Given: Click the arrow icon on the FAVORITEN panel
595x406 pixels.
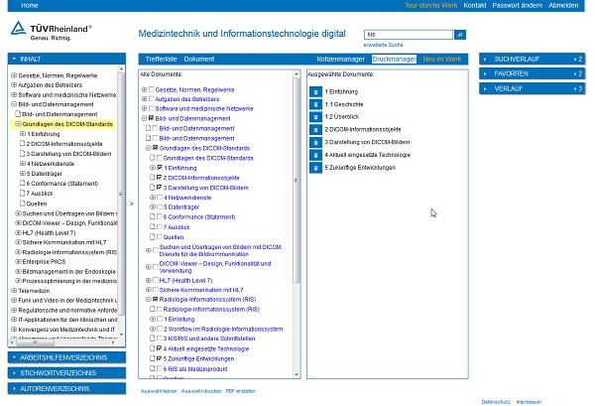Looking at the screenshot, I should coord(485,73).
